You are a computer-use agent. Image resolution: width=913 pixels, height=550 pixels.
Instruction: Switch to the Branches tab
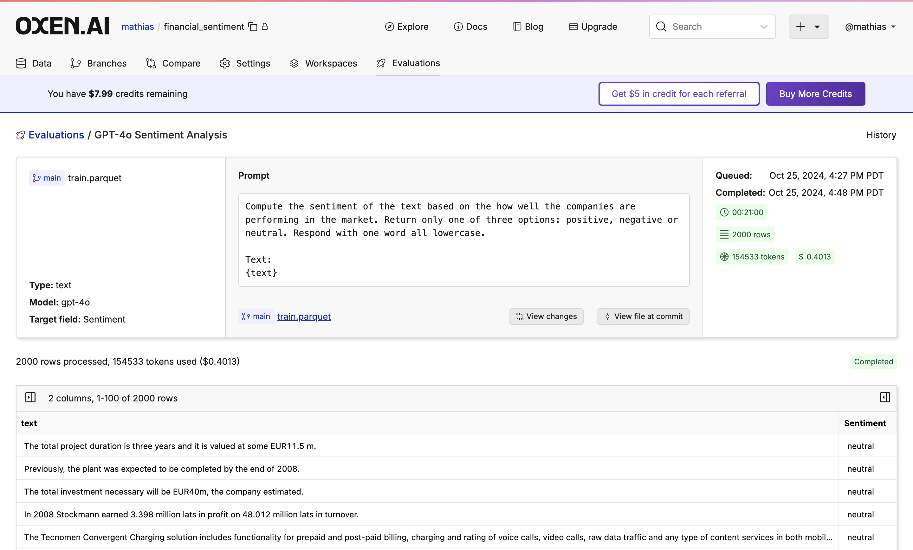[99, 63]
